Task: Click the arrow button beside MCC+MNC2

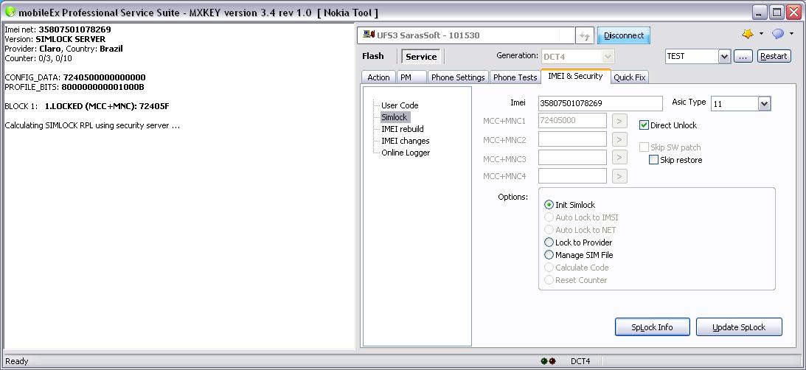Action: click(x=619, y=139)
